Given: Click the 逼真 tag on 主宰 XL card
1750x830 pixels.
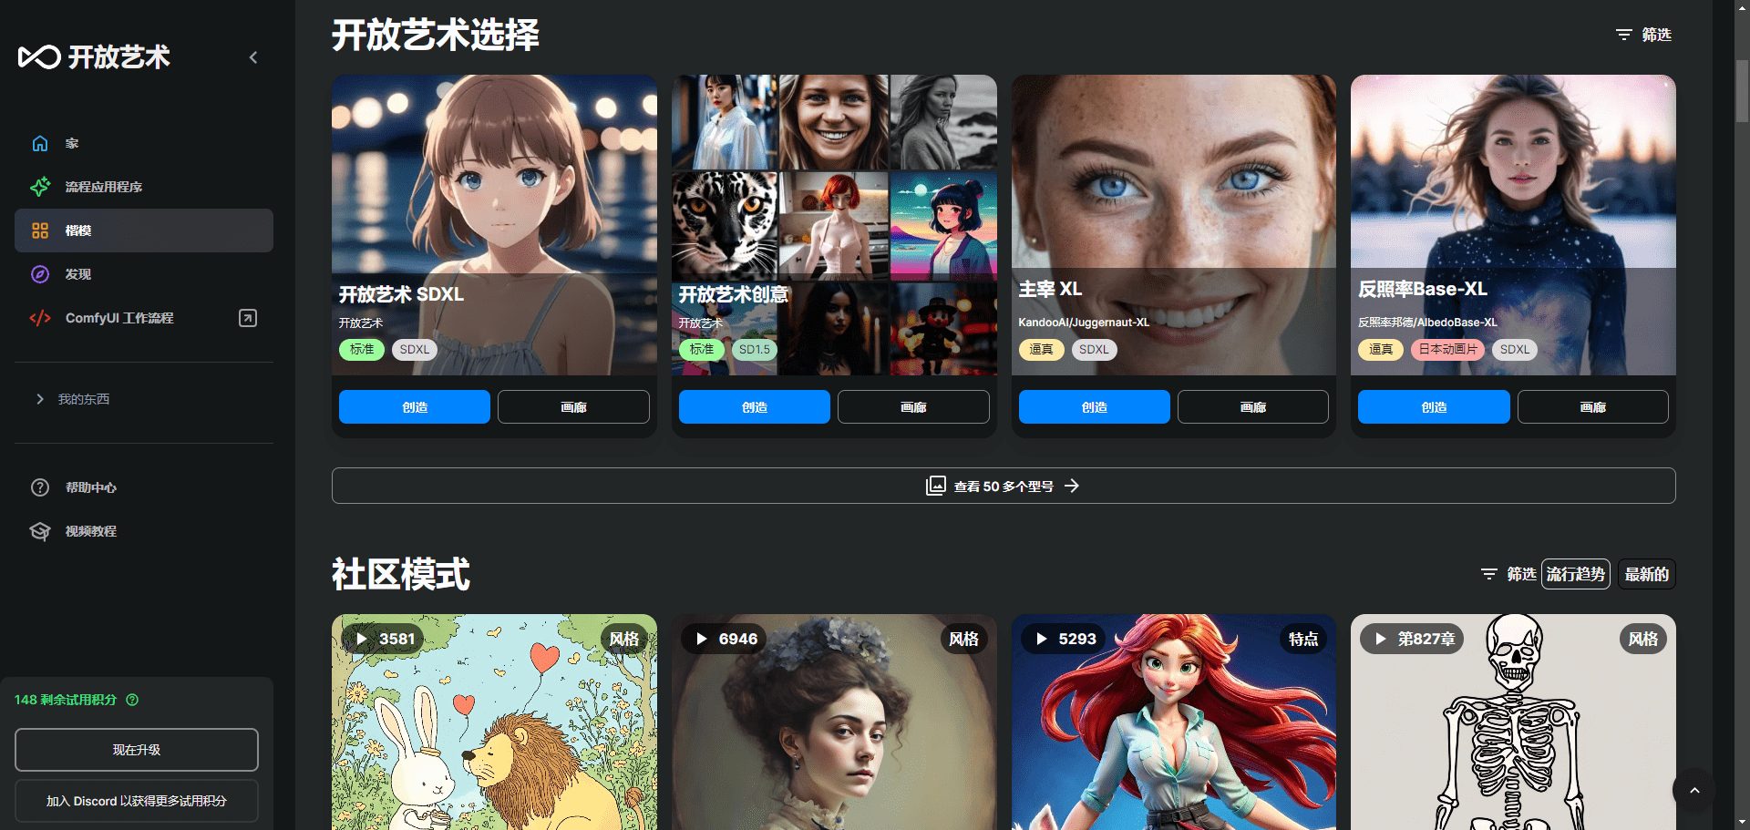Looking at the screenshot, I should pyautogui.click(x=1041, y=349).
